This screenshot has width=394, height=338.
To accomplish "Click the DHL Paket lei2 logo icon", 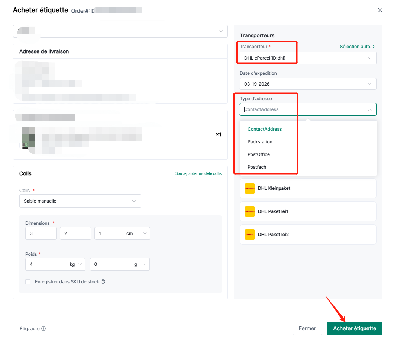I will 249,235.
